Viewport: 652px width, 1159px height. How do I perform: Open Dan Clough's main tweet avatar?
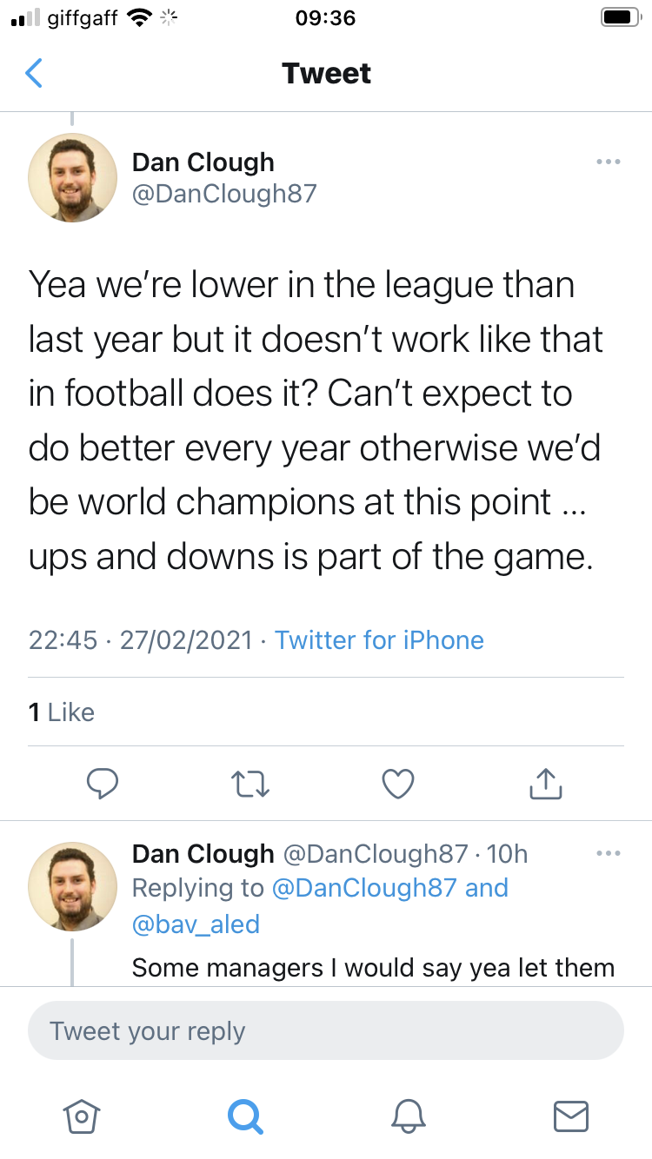click(x=73, y=177)
